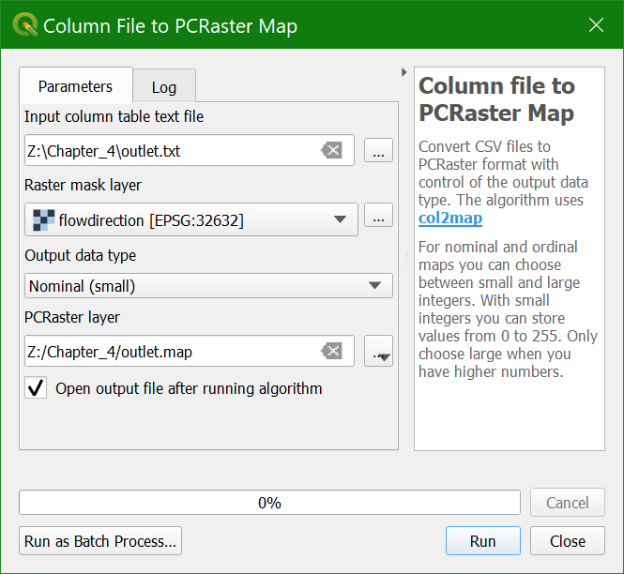Open PCRaster layer save options menu
The width and height of the screenshot is (624, 574).
click(x=378, y=351)
